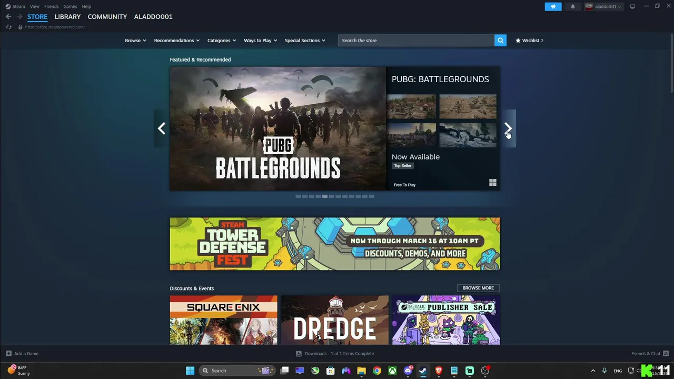This screenshot has height=379, width=674.
Task: Expand the Browse dropdown
Action: click(135, 41)
